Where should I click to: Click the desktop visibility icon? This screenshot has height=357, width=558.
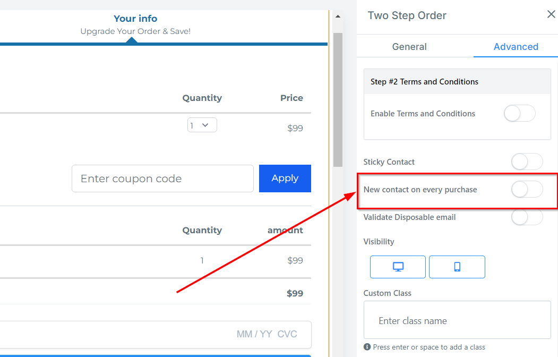(x=398, y=267)
